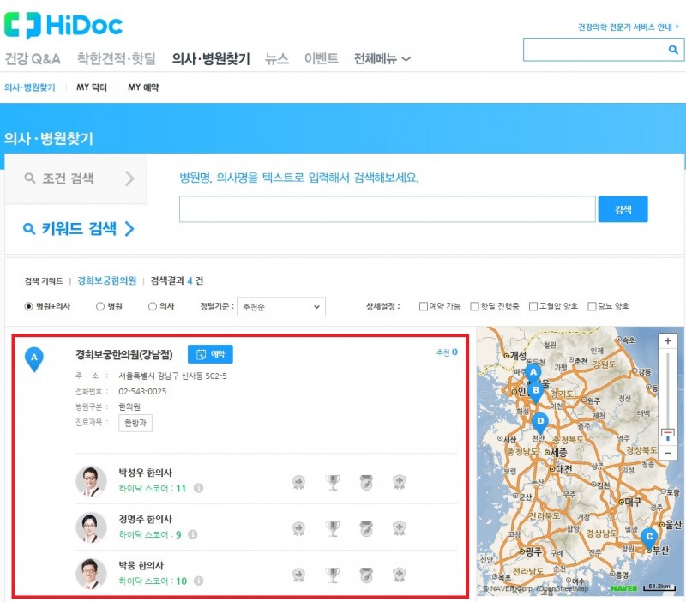
Task: Click map marker B on the map
Action: pos(535,393)
